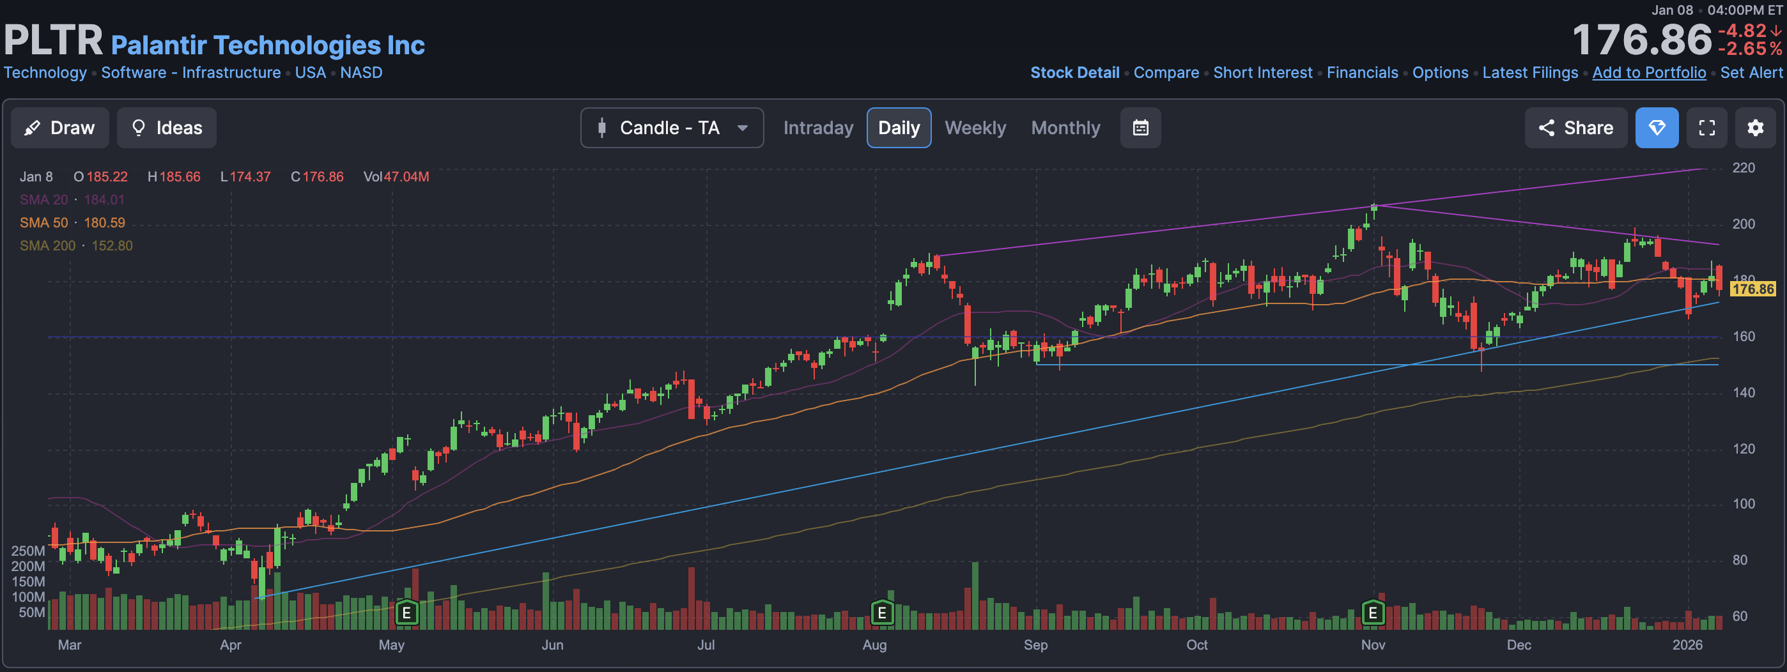Click Add to Portfolio link
Viewport: 1787px width, 672px height.
tap(1649, 73)
